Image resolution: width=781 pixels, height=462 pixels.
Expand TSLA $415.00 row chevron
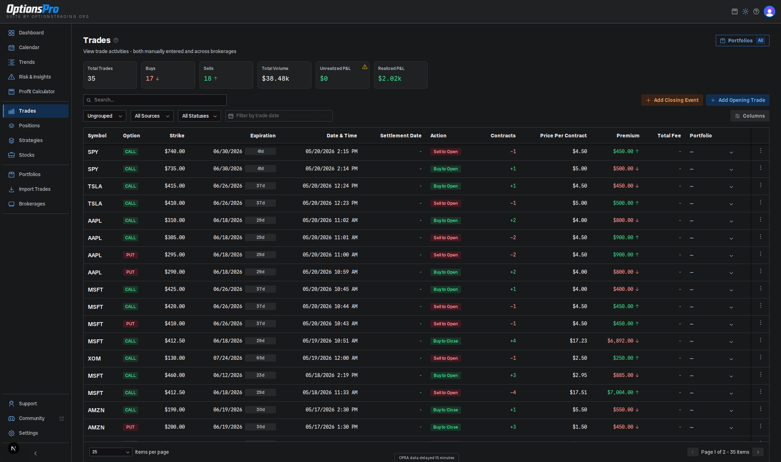[731, 187]
